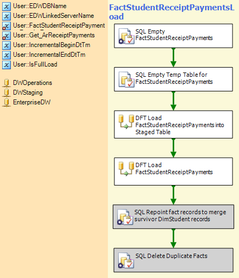
Task: Click the SQL Empty FactStudentReceiptPayments task icon
Action: [126, 36]
